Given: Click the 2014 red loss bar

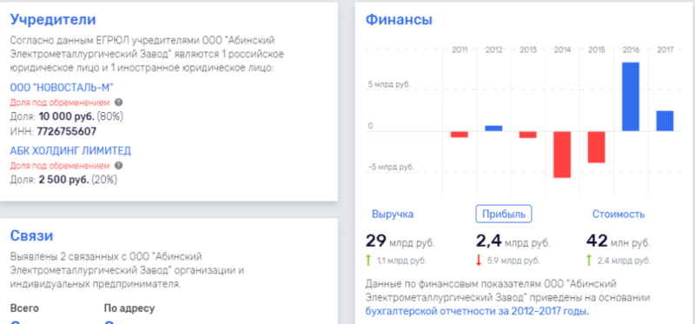Looking at the screenshot, I should tap(562, 155).
